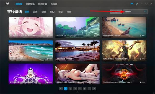Click the Minecraft - Glow_Creeper caption

coord(66,36)
